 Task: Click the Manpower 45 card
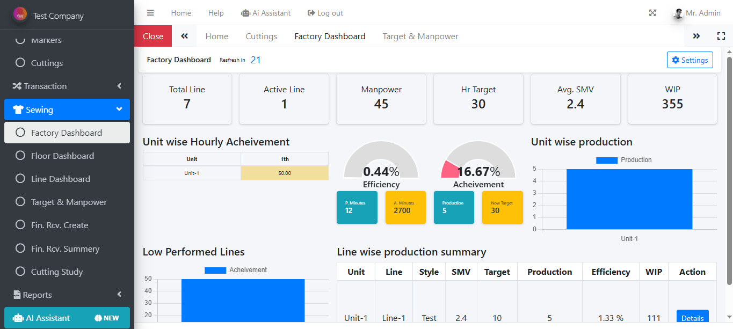[381, 99]
